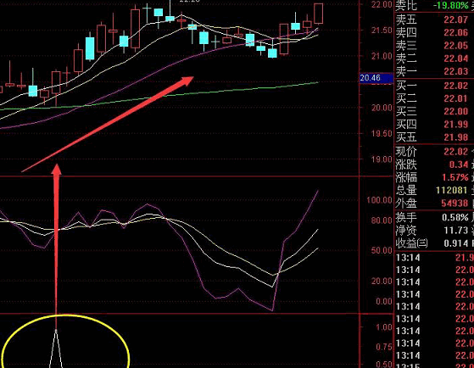Click the 换手 value 0.58%

click(455, 217)
